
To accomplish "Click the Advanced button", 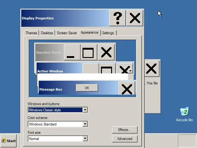I will 125,139.
